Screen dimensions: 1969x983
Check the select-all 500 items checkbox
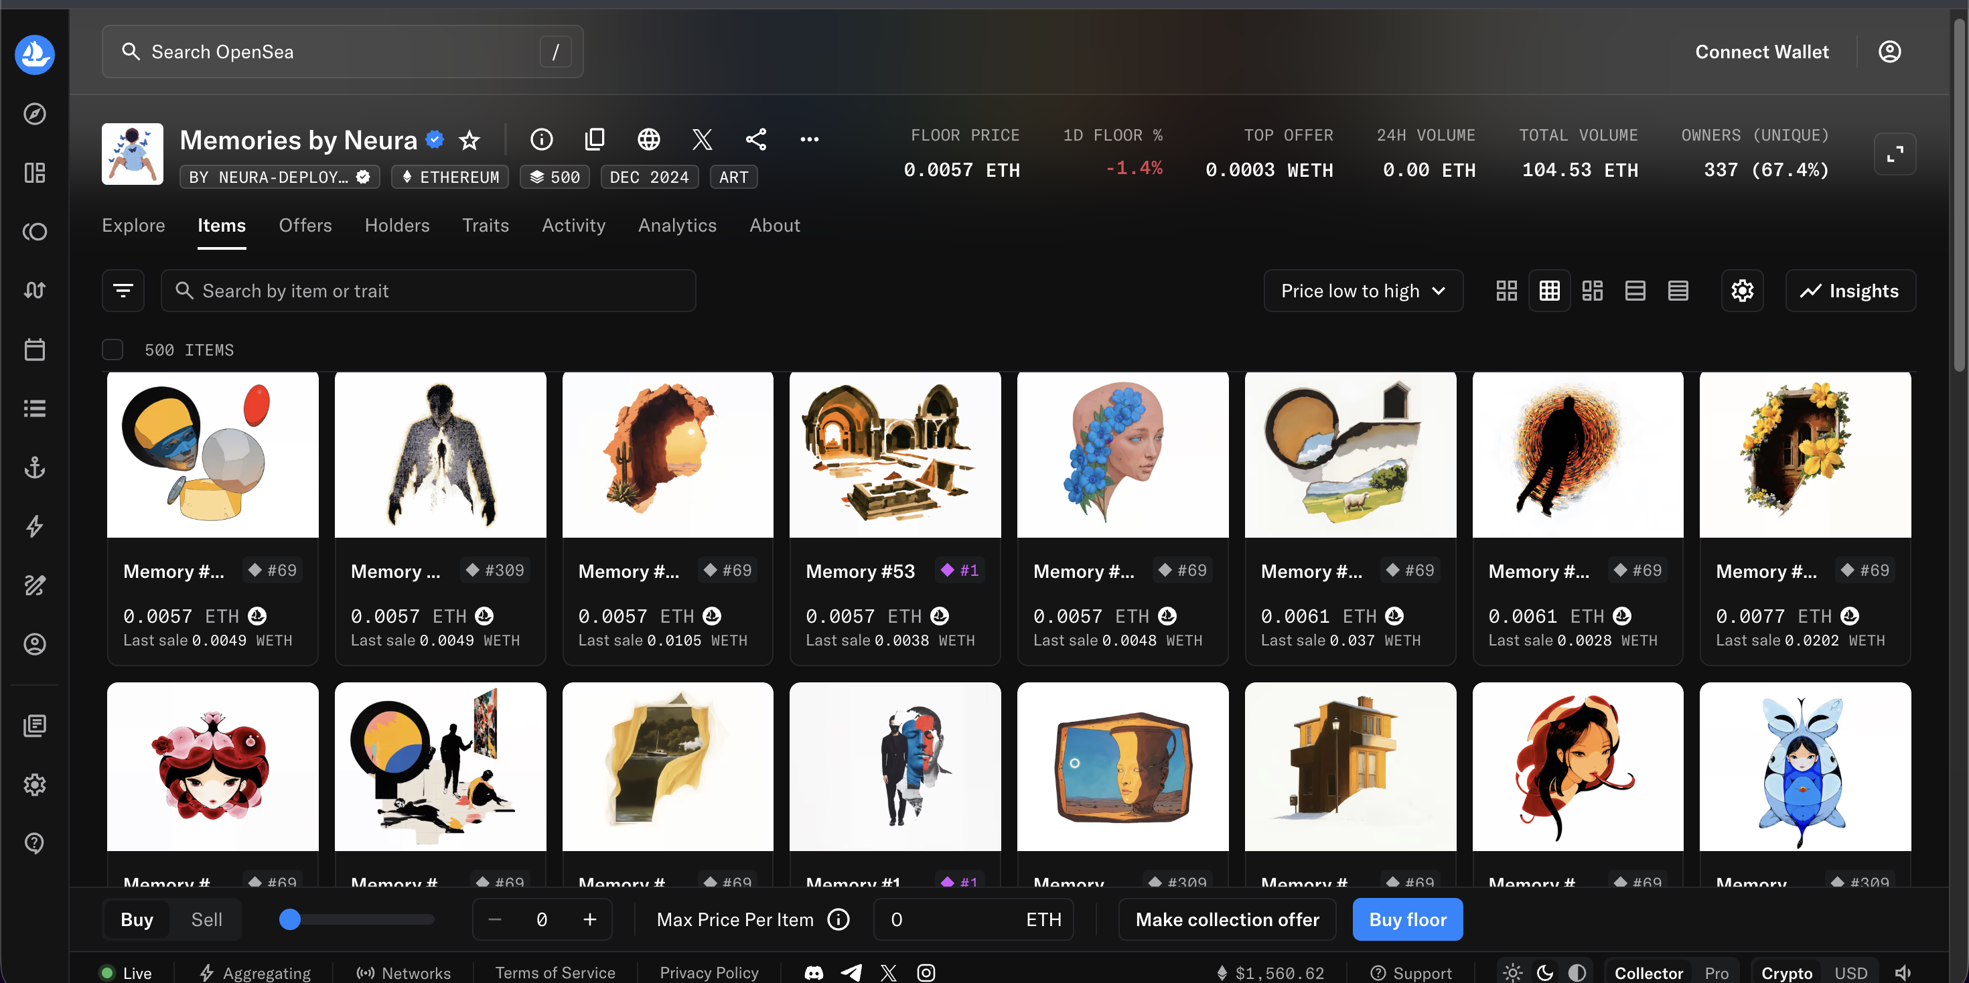coord(113,350)
